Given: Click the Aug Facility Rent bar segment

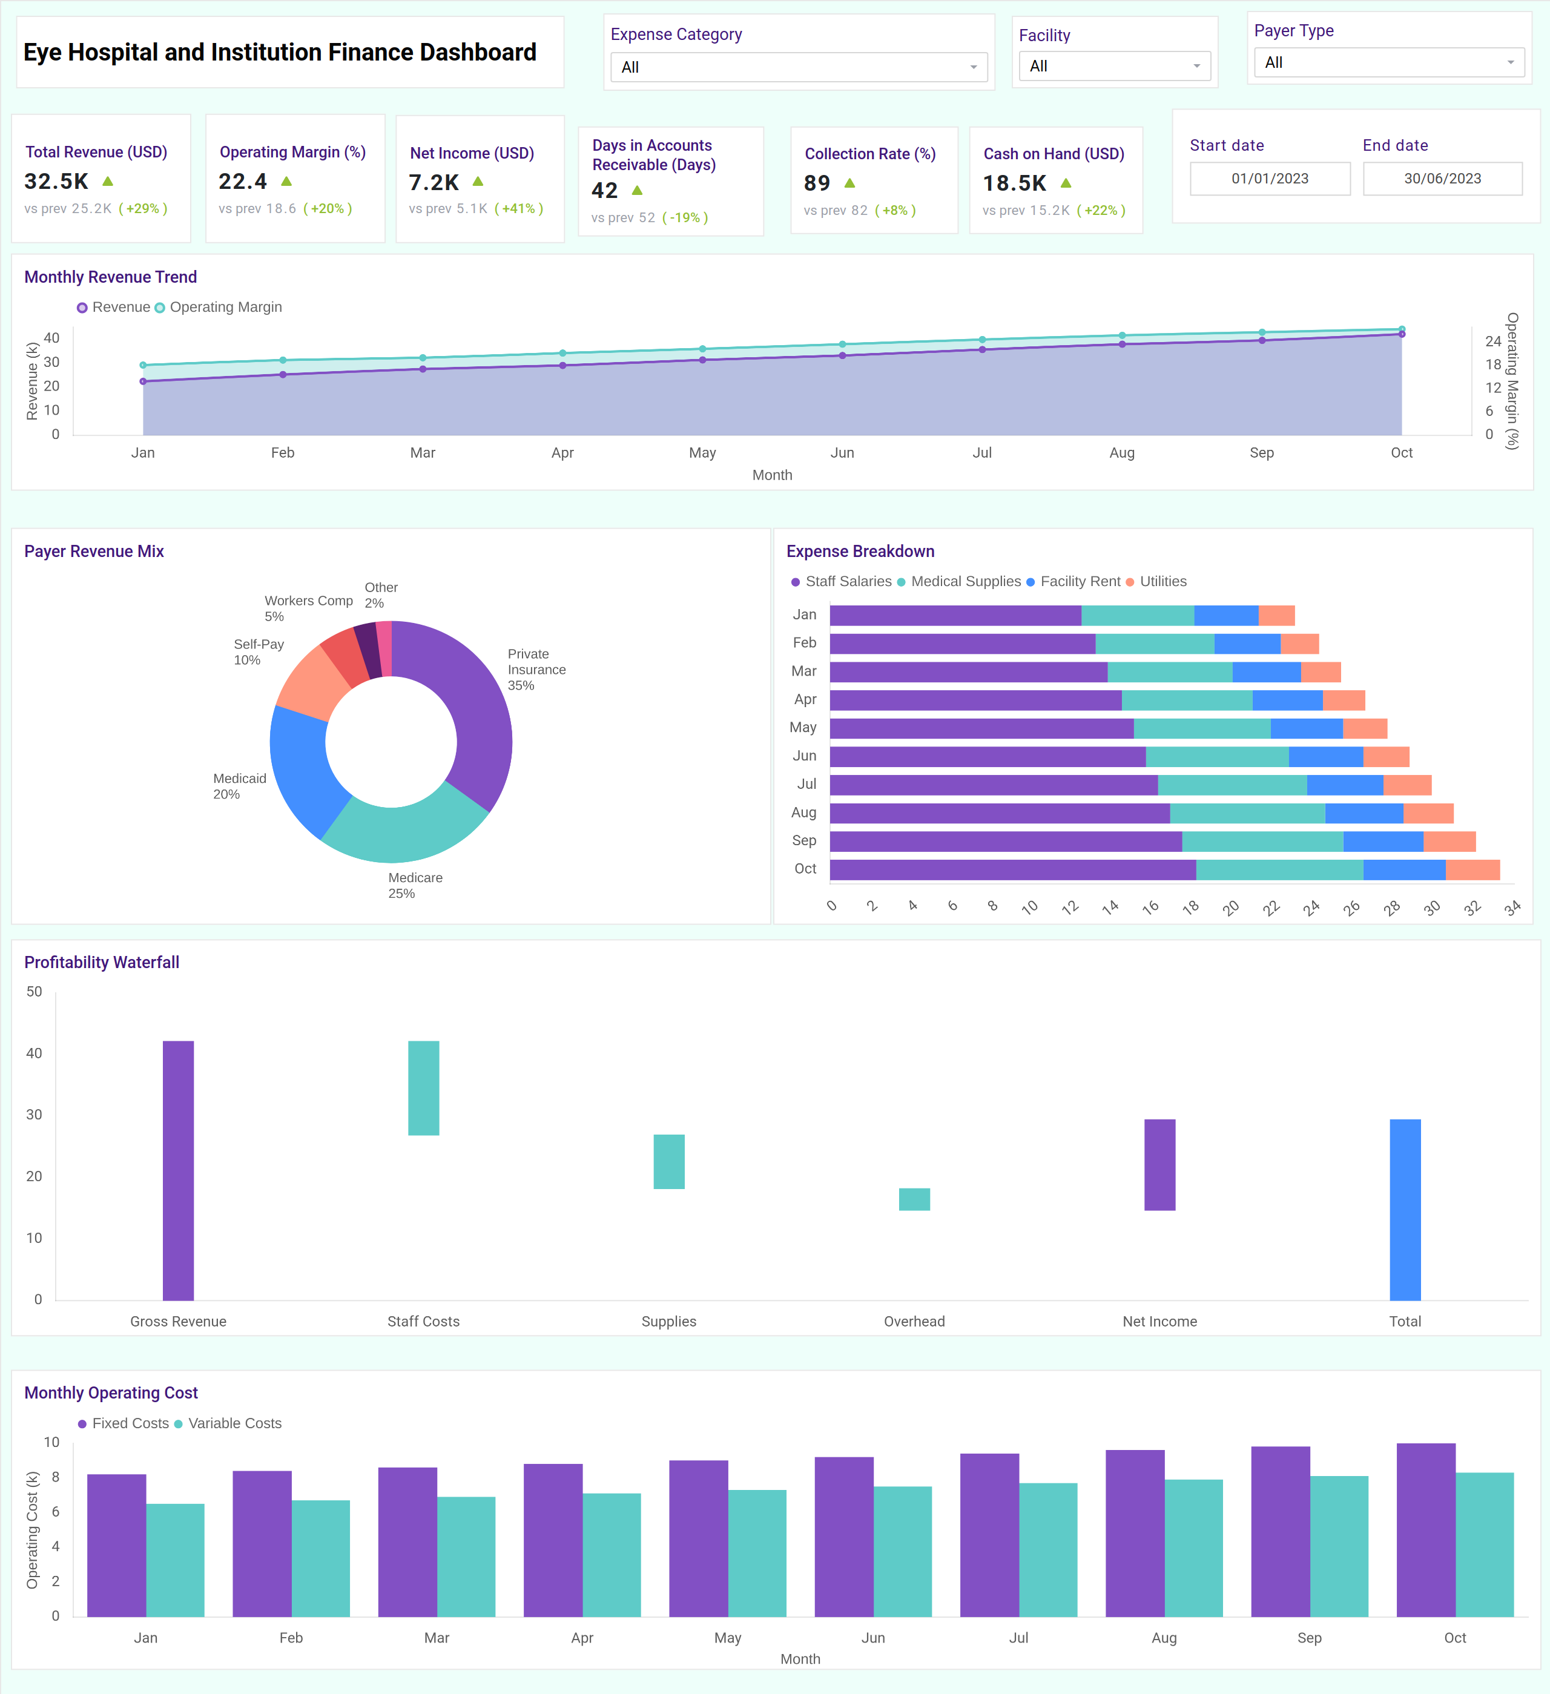Looking at the screenshot, I should (1364, 813).
